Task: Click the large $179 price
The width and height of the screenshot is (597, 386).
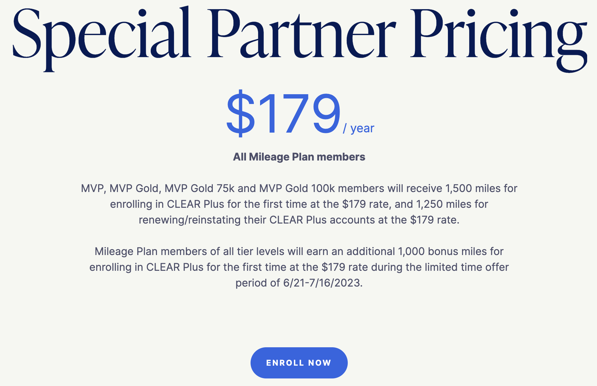Action: (283, 113)
